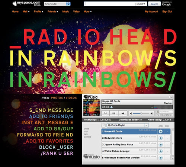This screenshot has height=167, width=186.
Task: Select track 4.Weird Fishes Arpeggi
Action: (x=129, y=151)
